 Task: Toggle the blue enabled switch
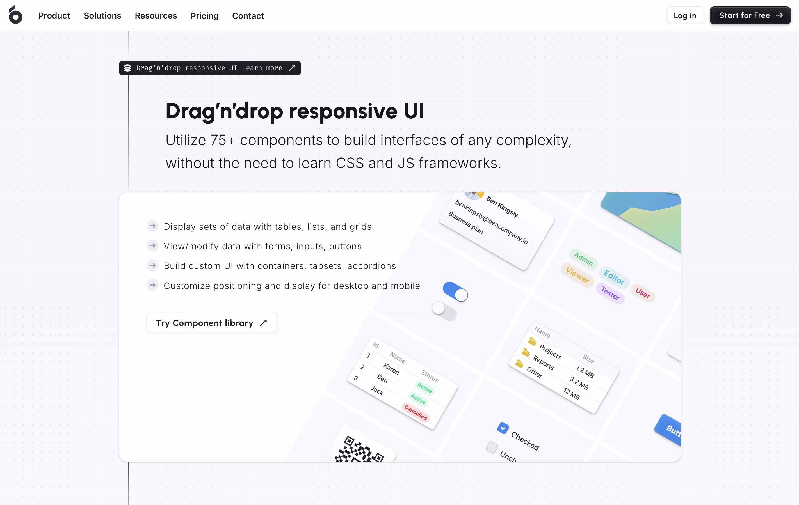click(455, 291)
